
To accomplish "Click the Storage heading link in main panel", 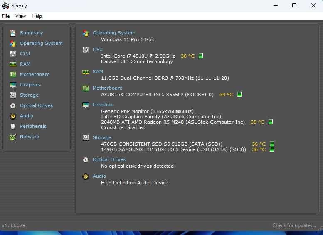I will pos(102,137).
